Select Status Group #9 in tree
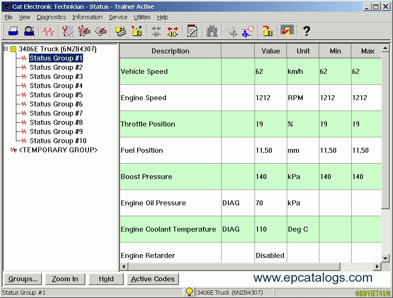Image resolution: width=393 pixels, height=298 pixels. (x=56, y=131)
